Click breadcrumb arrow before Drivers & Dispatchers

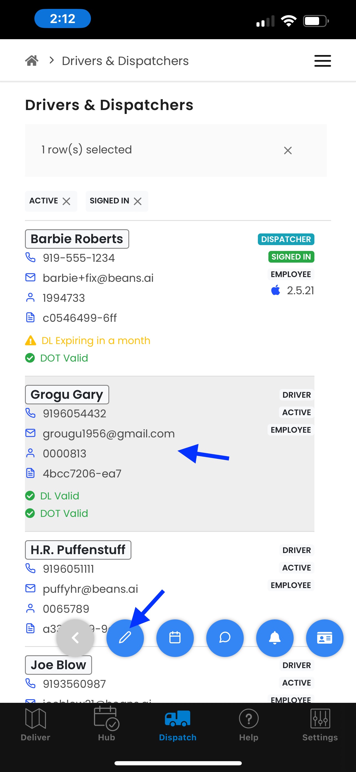coord(52,61)
